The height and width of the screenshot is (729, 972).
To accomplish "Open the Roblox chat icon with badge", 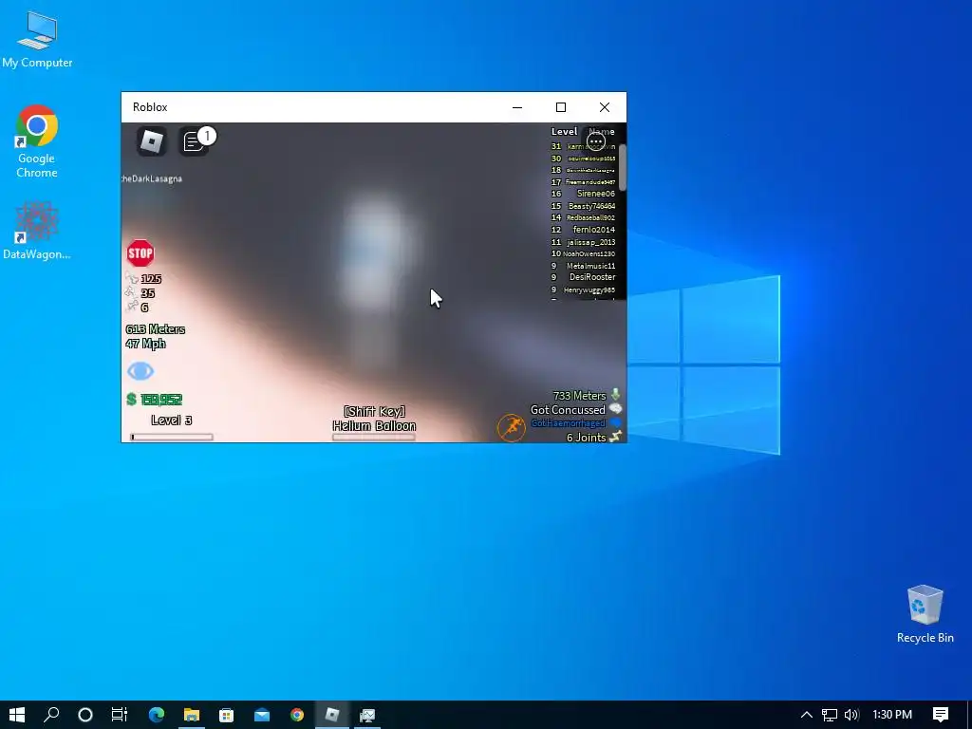I will click(195, 141).
